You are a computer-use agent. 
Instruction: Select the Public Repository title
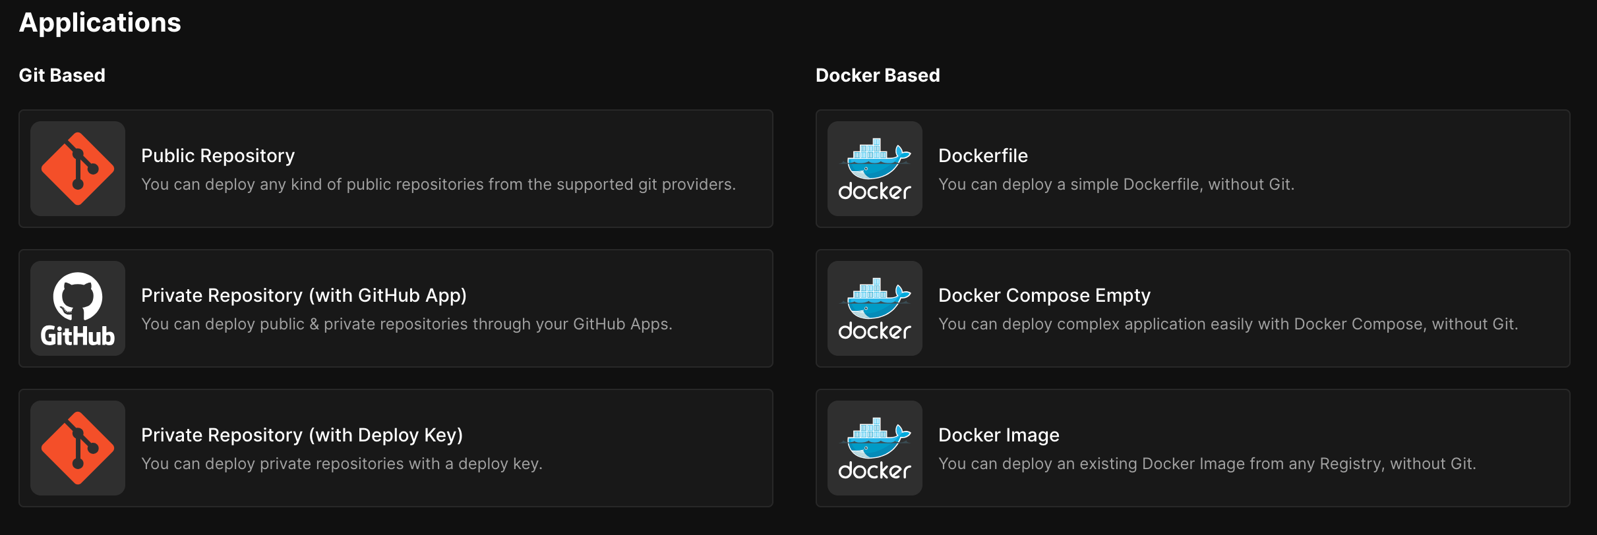point(218,155)
